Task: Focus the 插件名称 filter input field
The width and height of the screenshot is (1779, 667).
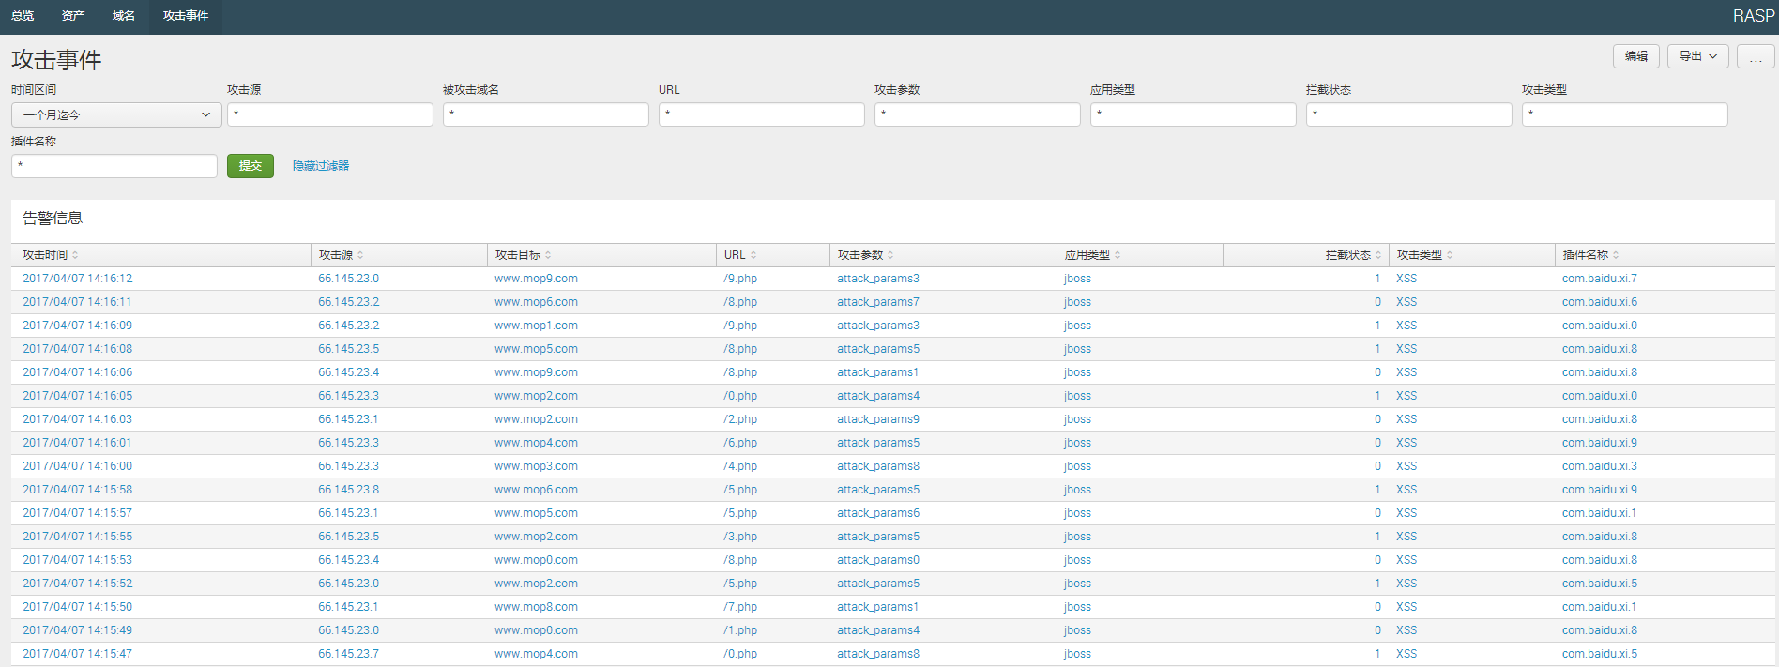Action: pyautogui.click(x=114, y=166)
